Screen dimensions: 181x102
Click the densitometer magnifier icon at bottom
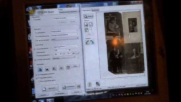(x=98, y=84)
